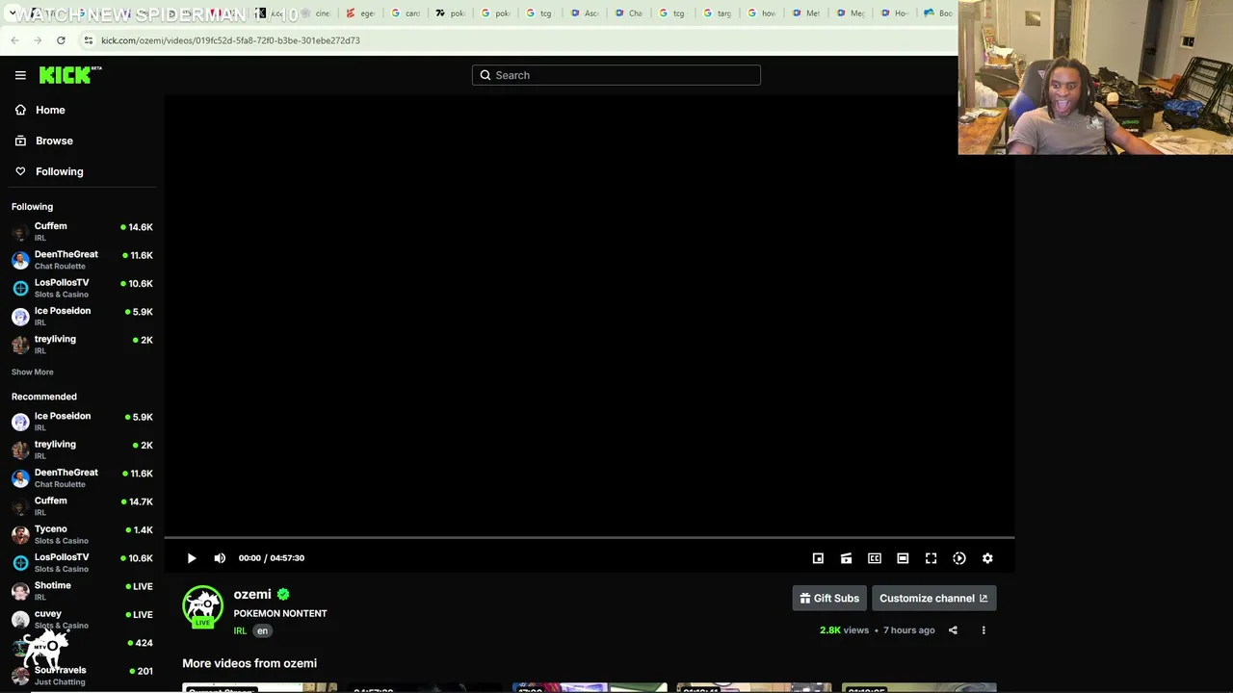The width and height of the screenshot is (1233, 693).
Task: Toggle closed captions
Action: pyautogui.click(x=875, y=558)
